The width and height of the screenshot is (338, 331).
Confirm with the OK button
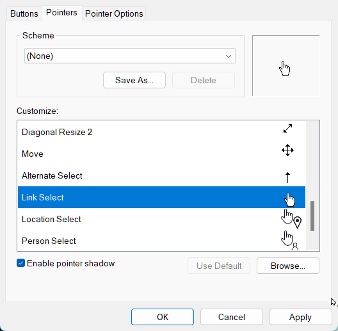[163, 317]
